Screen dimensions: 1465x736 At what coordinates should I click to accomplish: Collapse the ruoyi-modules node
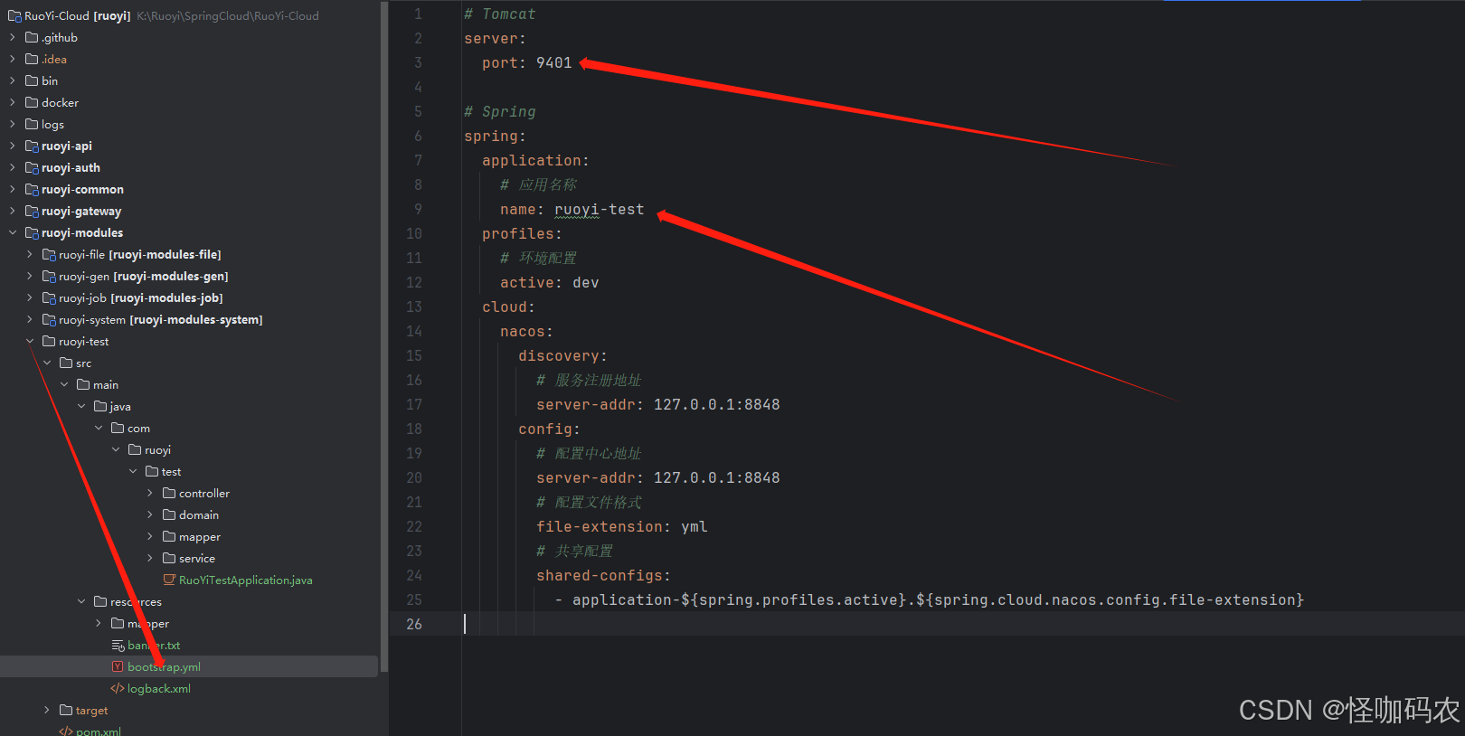click(13, 232)
